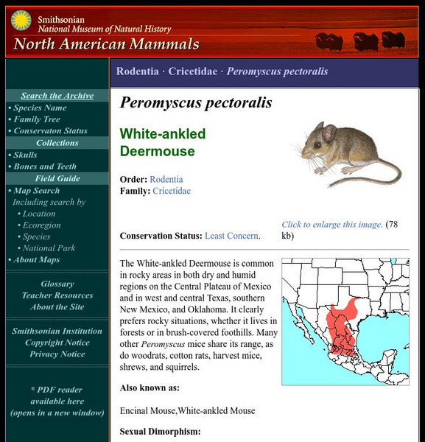Click the Including search by text
The width and height of the screenshot is (425, 442).
coord(49,202)
